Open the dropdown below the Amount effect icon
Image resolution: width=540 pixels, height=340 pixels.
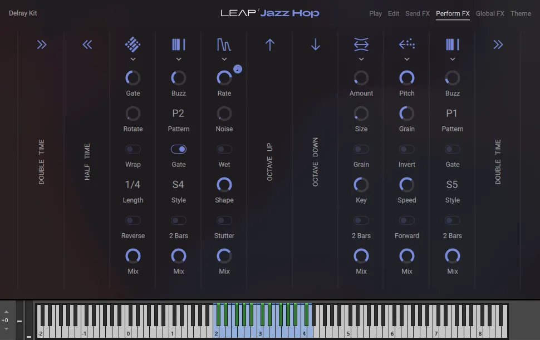coord(361,58)
